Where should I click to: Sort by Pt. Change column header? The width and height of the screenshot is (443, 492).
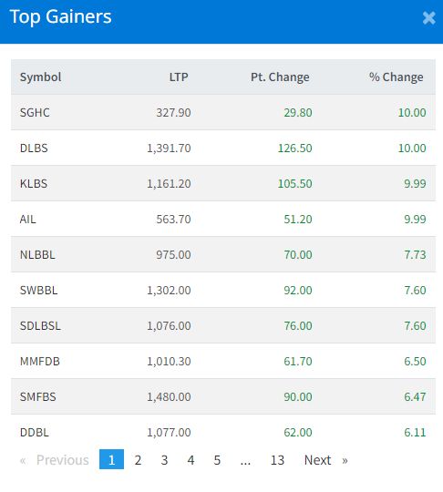coord(280,77)
